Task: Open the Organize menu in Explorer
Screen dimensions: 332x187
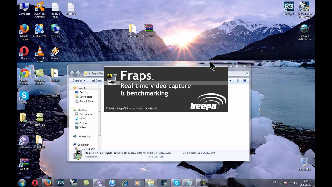Action: (79, 81)
